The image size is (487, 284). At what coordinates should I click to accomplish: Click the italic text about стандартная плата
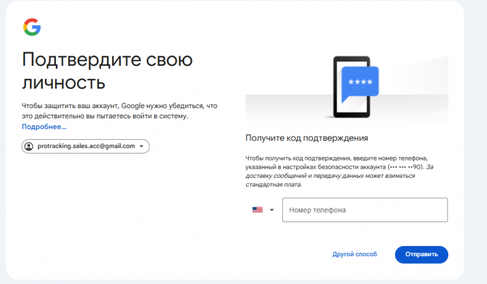(339, 176)
